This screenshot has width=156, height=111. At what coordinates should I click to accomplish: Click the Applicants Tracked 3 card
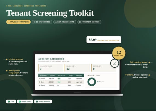tap(51, 68)
